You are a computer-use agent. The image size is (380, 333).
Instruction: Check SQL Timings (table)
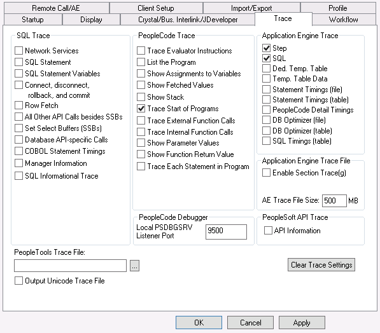pos(266,141)
